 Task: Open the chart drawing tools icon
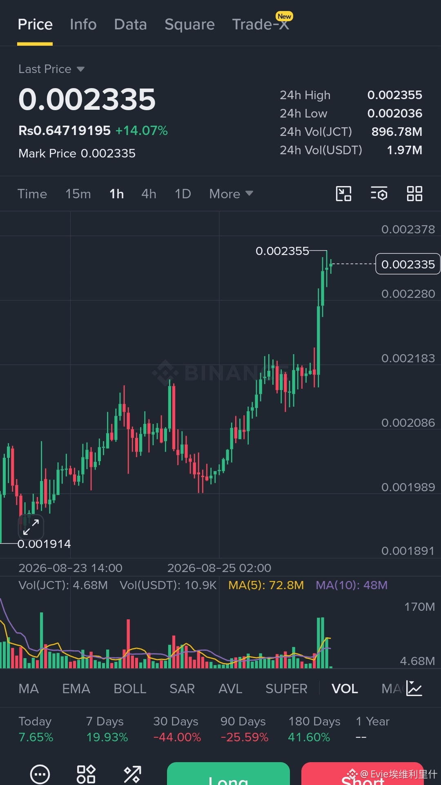tap(343, 194)
